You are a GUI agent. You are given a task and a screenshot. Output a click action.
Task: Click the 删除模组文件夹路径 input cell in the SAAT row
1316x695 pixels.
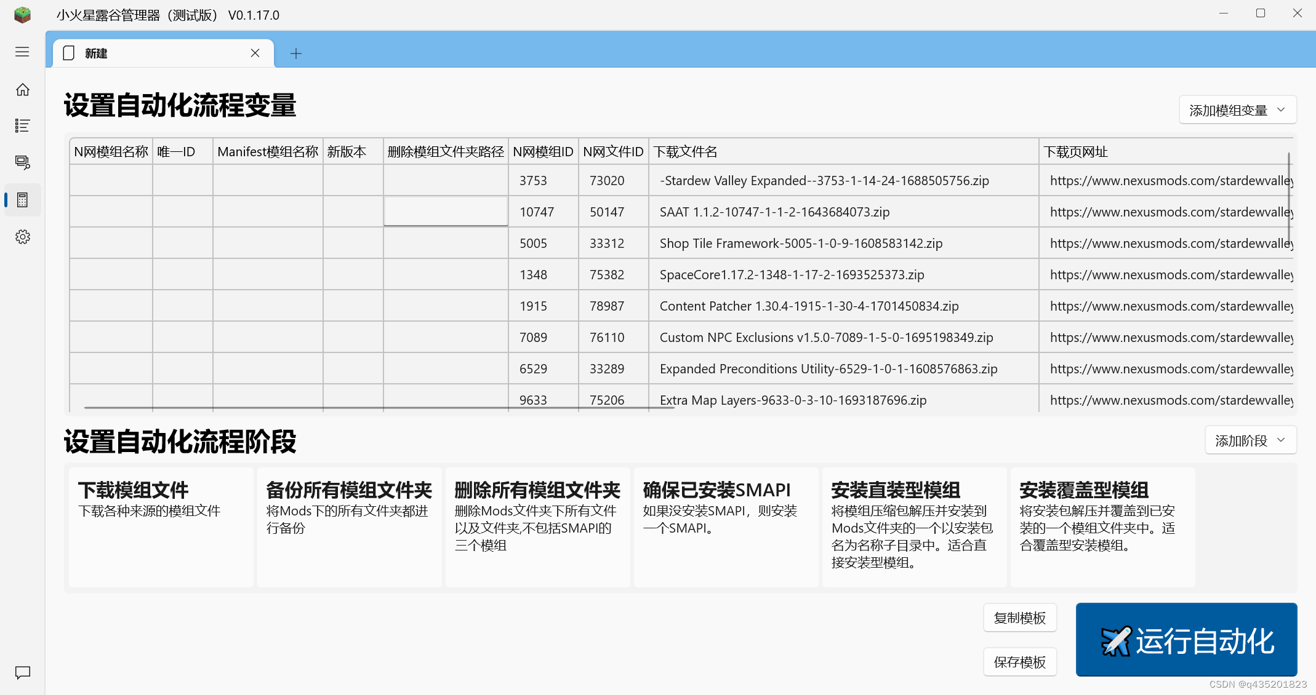pyautogui.click(x=446, y=212)
